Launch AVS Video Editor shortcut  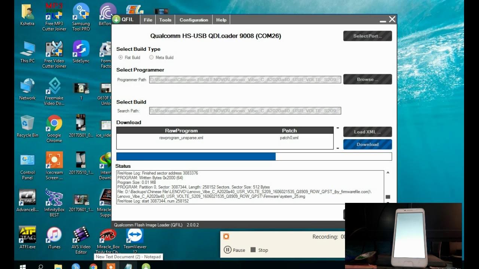(x=81, y=241)
